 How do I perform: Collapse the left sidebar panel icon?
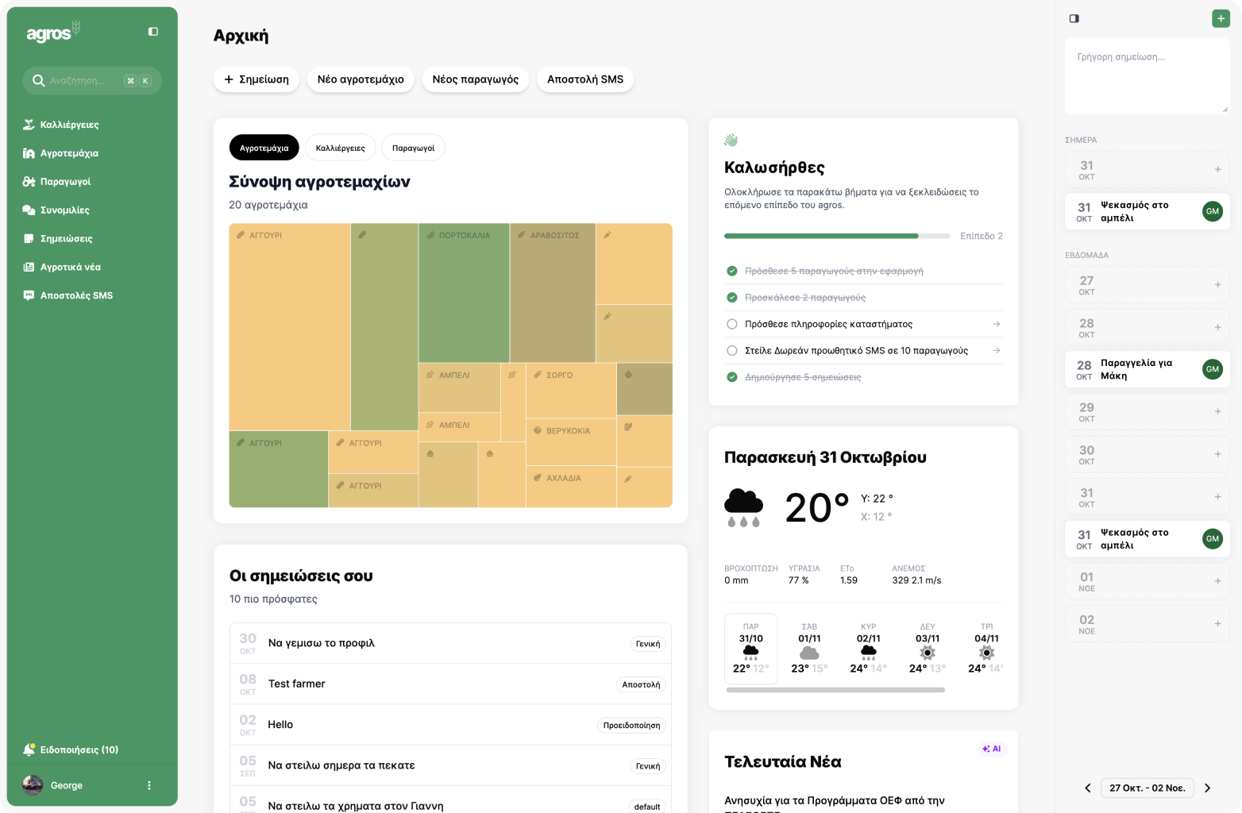(153, 32)
